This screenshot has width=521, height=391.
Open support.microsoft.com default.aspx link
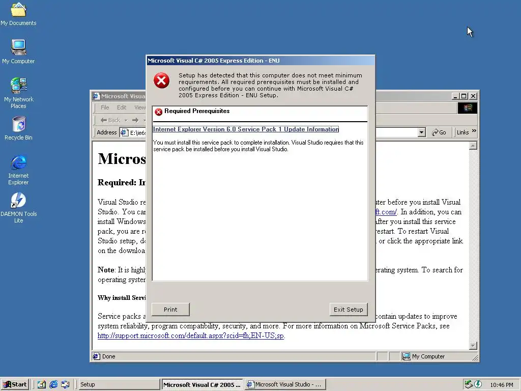point(191,336)
